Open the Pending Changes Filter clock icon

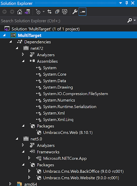(38, 12)
